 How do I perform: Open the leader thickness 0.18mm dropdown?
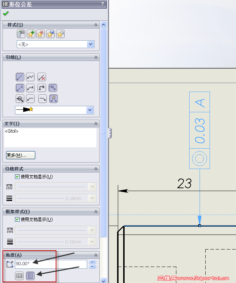point(92,198)
